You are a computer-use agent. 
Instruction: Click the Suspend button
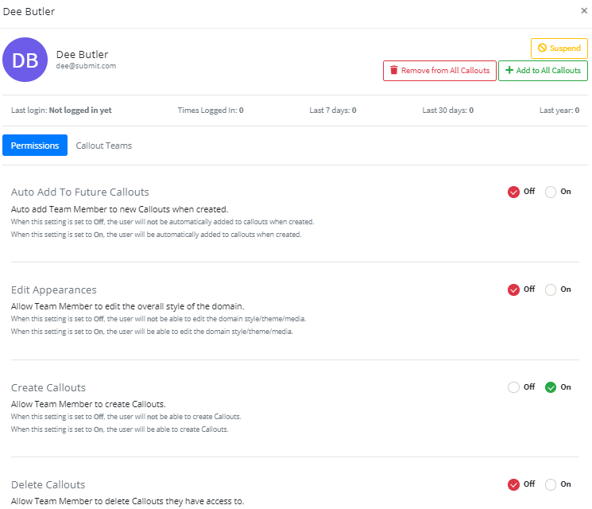click(559, 49)
